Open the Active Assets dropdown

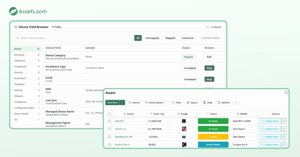[156, 102]
